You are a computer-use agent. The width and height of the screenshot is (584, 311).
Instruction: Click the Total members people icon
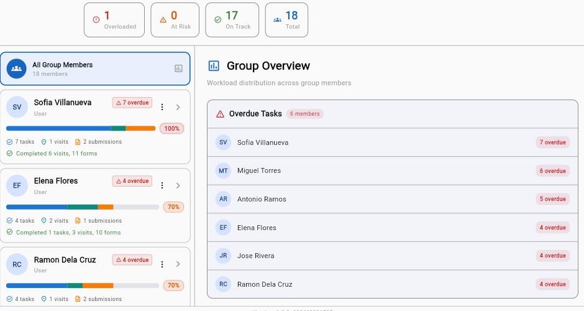278,20
